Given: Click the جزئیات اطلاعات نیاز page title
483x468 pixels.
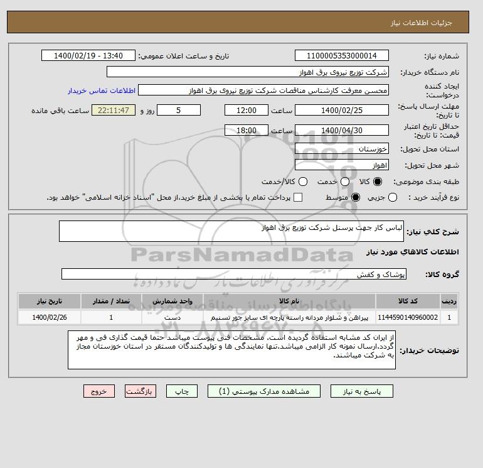Looking at the screenshot, I should 421,23.
